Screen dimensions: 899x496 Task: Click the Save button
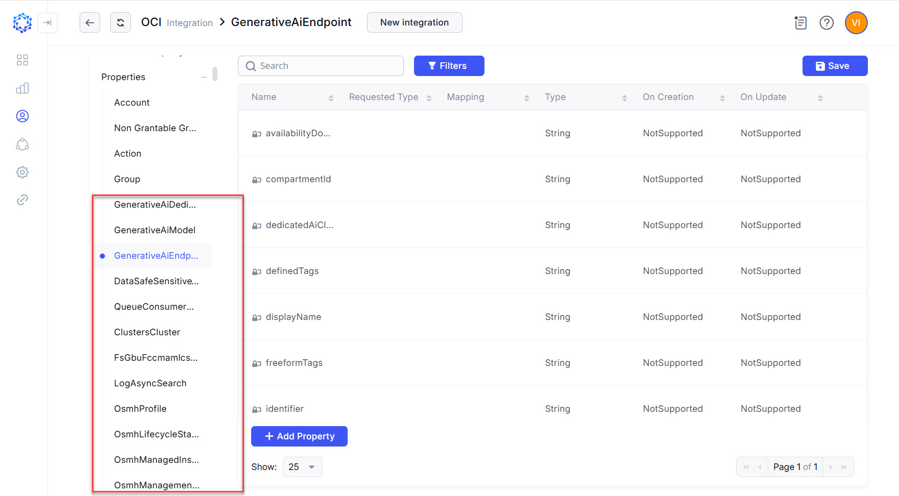[834, 66]
